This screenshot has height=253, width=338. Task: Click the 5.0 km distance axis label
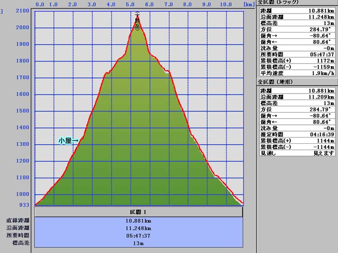[x=130, y=5]
